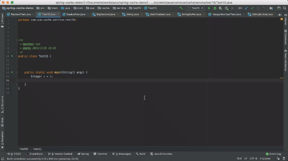
Task: Toggle the Maven tool window
Action: (286, 20)
